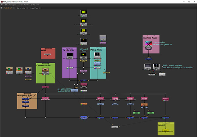Click the topmost yellow Read node thumbnail
197x137 pixels.
tap(83, 12)
